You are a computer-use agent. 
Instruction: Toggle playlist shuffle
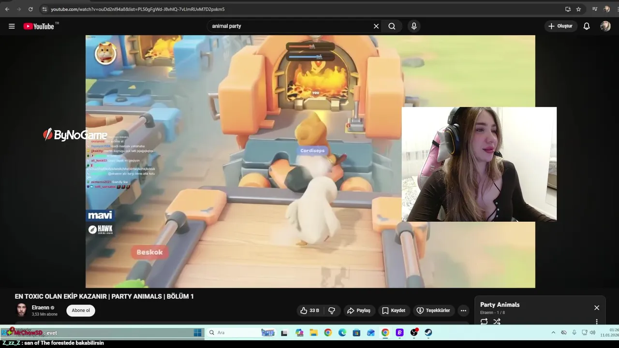coord(497,322)
